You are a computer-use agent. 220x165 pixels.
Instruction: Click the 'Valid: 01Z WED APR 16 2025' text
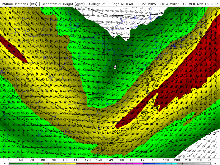(194, 4)
